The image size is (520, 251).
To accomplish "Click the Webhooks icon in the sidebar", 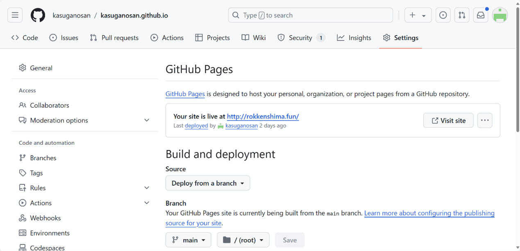I will (x=23, y=218).
